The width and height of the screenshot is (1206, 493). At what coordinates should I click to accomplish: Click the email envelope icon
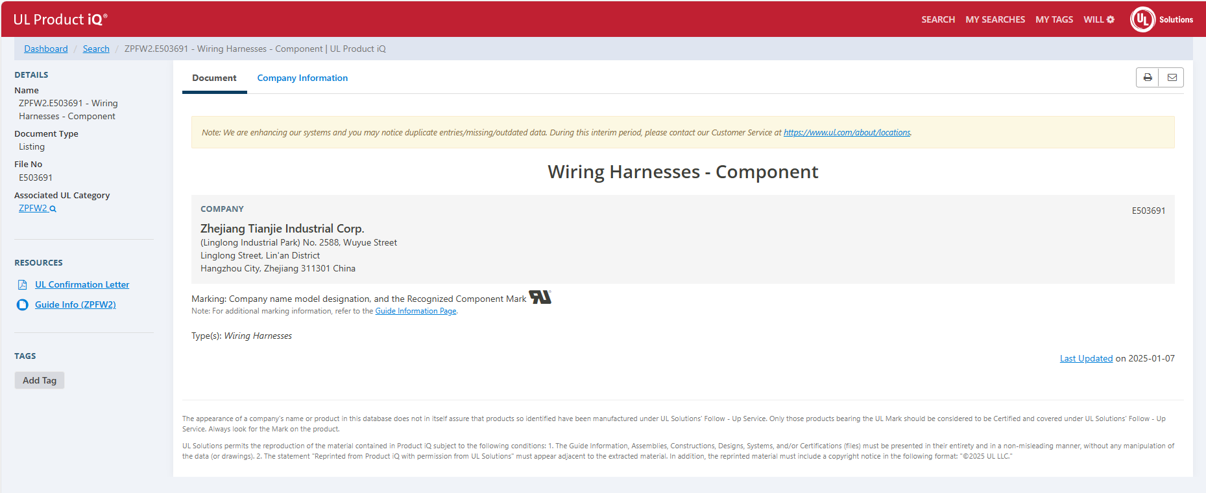click(1172, 78)
